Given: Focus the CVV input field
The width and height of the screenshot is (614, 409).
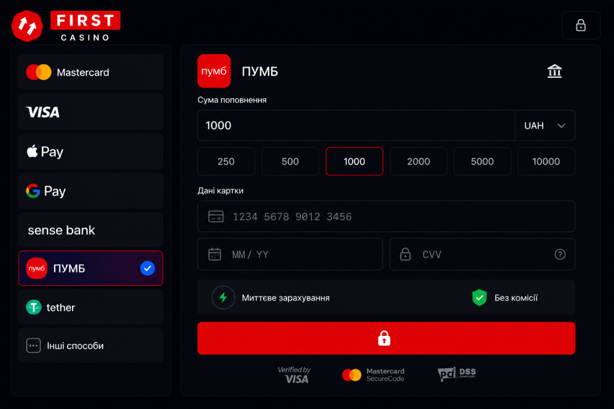Looking at the screenshot, I should coord(482,254).
